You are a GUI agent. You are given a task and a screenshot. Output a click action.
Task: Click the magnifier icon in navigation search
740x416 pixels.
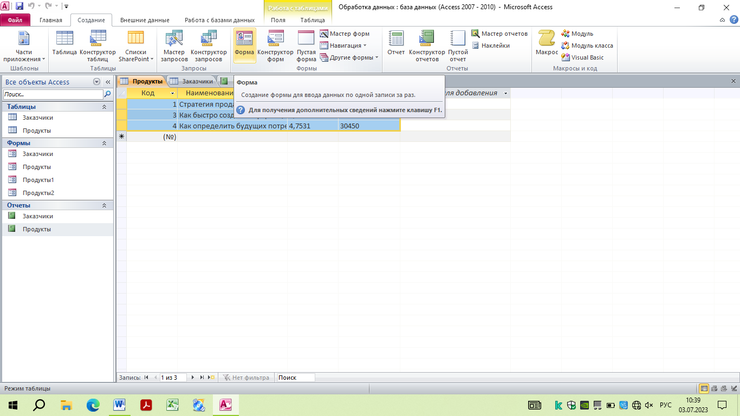(107, 94)
